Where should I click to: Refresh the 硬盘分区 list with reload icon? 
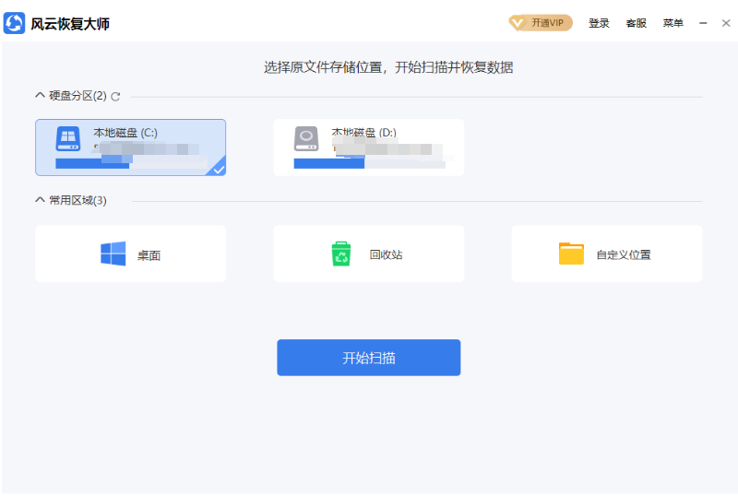point(115,97)
